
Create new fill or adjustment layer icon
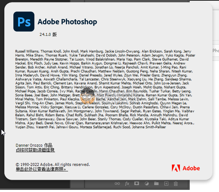tap(147, 183)
